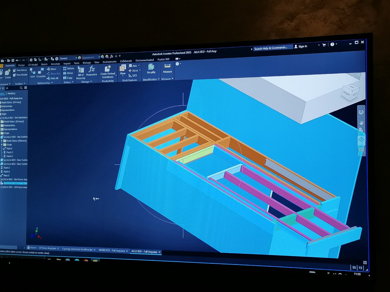Screen dimensions: 390x292
Task: Click the Mirror pattern button
Action: [68, 73]
